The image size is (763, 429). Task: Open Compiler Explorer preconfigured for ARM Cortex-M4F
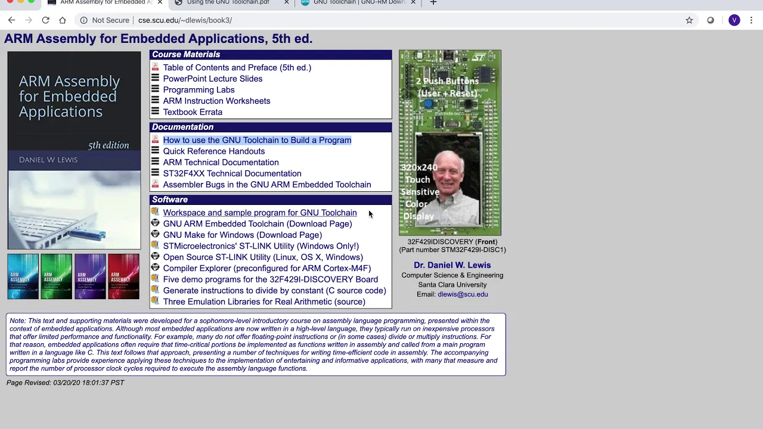click(267, 268)
